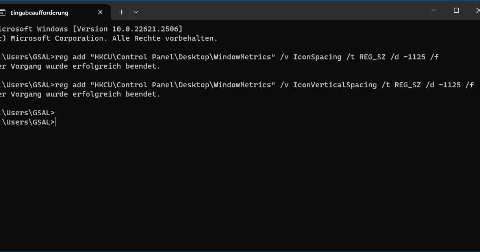Click the active prompt line with the cursor

(28, 122)
